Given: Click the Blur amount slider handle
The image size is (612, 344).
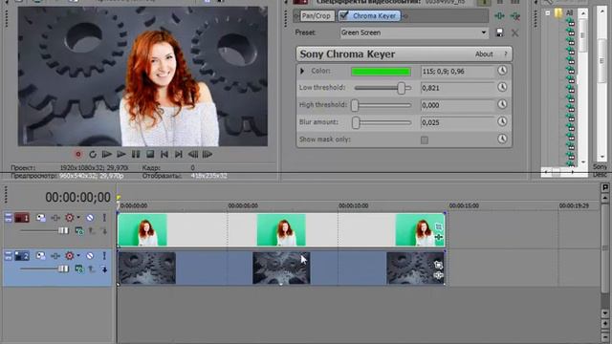Looking at the screenshot, I should pos(356,122).
